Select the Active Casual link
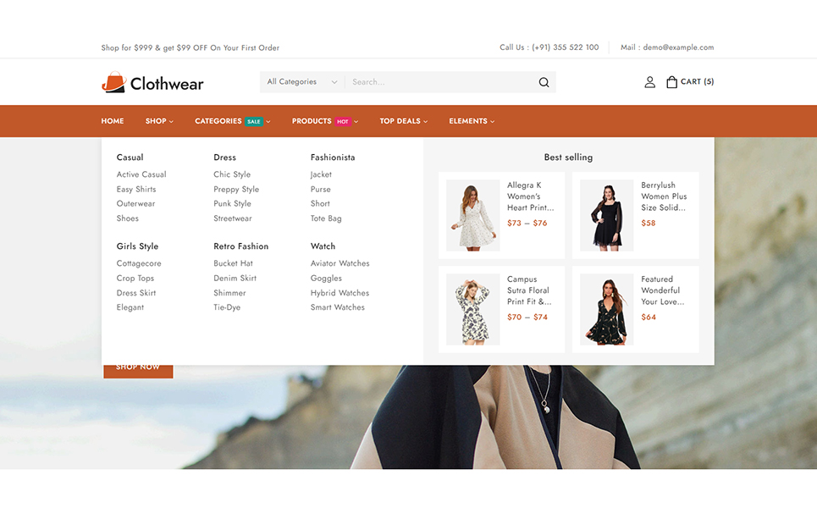 tap(141, 174)
